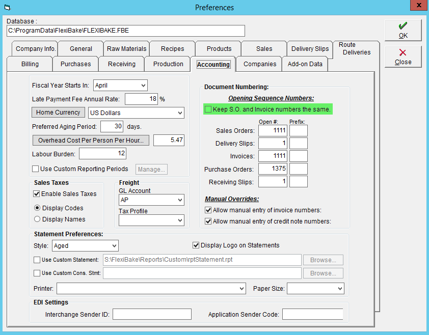Click the Delivery Slips Prefix field
This screenshot has width=429, height=335.
(x=298, y=143)
